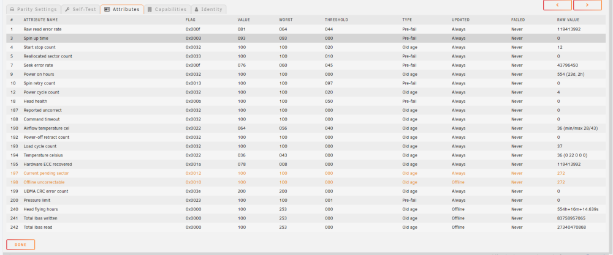Go to next device with right arrow
The width and height of the screenshot is (613, 255).
587,5
